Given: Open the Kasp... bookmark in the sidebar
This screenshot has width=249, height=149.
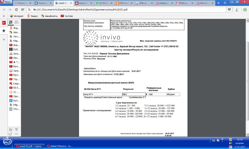Looking at the screenshot, I should coord(15,84).
